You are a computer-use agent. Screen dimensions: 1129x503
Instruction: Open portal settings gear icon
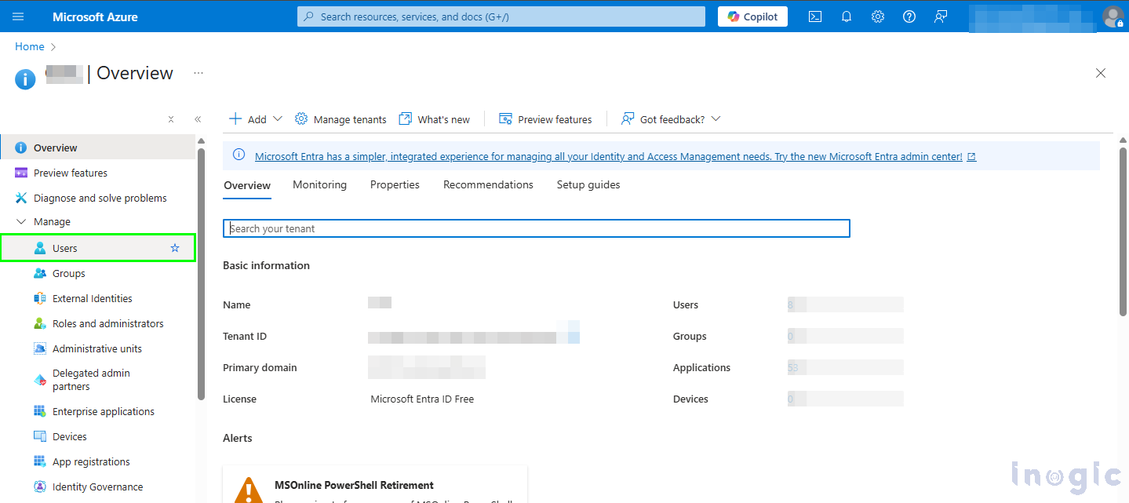(878, 16)
